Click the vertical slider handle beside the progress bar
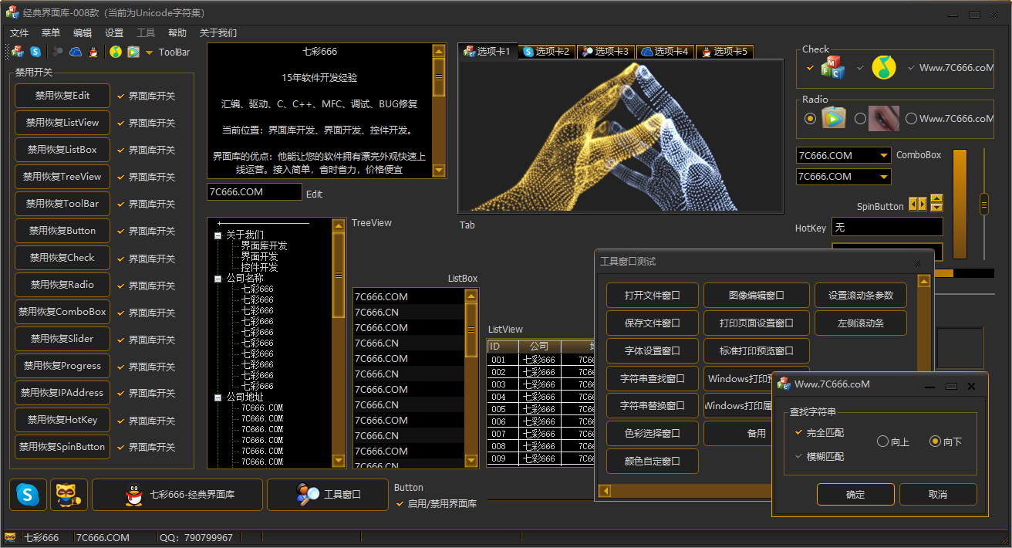 pos(984,205)
